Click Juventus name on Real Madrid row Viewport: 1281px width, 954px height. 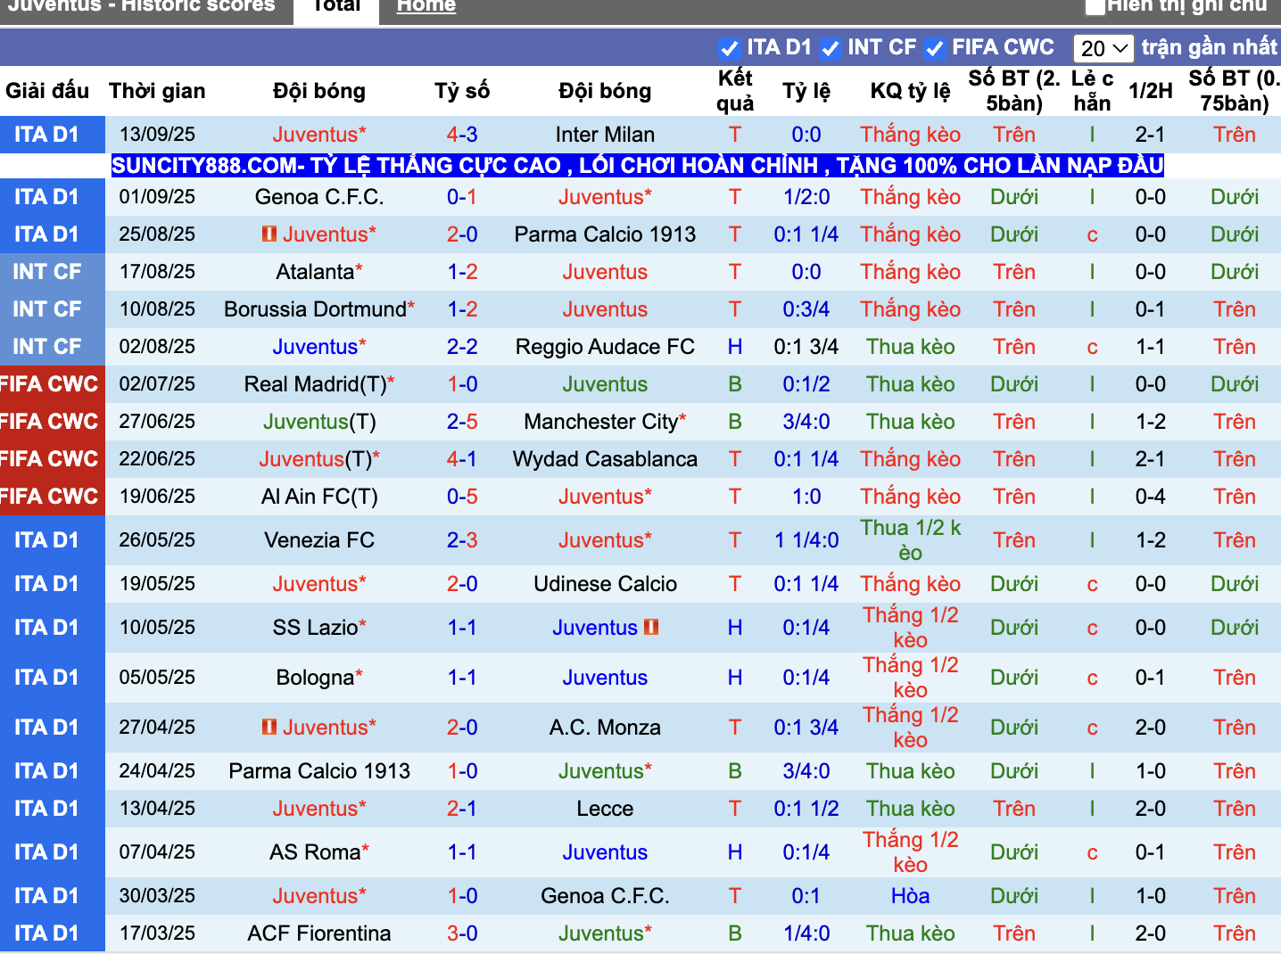605,384
